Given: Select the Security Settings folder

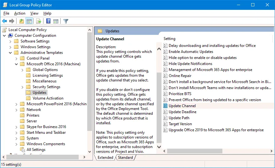Looking at the screenshot, I should (46, 87).
